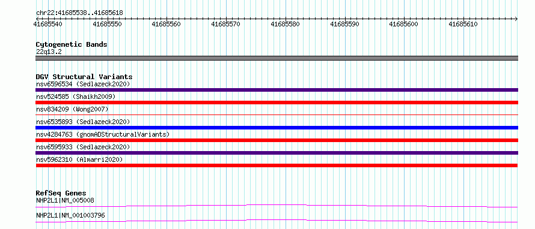The image size is (535, 229).
Task: Click ruler position 41685610
Action: [463, 24]
